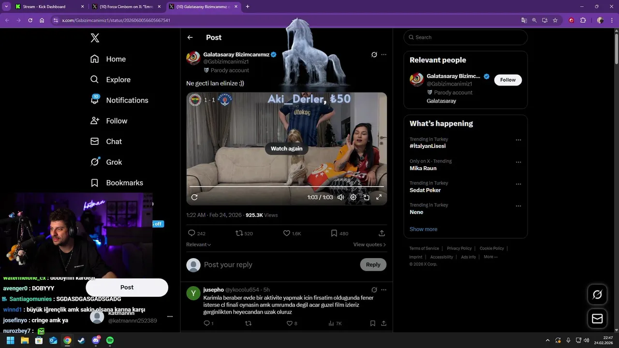Mute the video with speaker icon

pyautogui.click(x=341, y=197)
